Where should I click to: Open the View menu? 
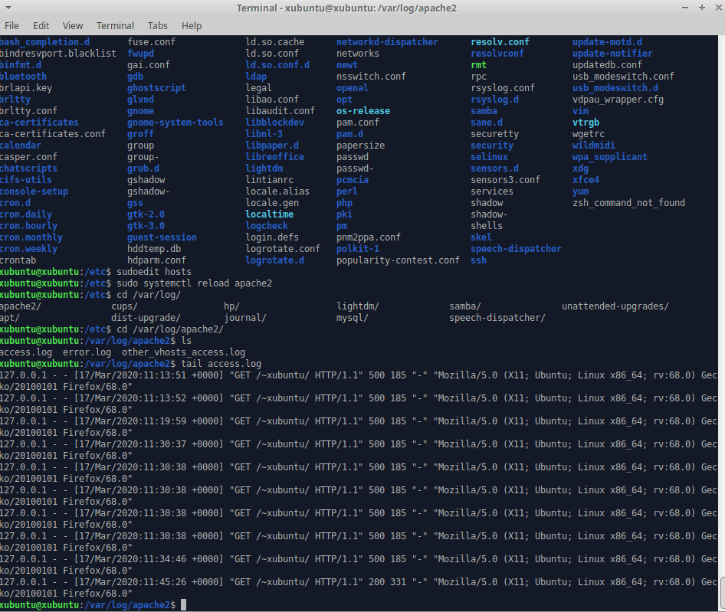[73, 25]
